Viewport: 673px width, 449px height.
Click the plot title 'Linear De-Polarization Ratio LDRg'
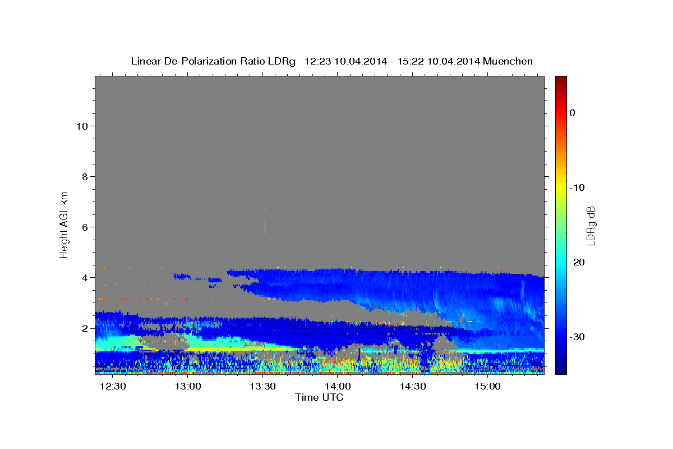[213, 61]
